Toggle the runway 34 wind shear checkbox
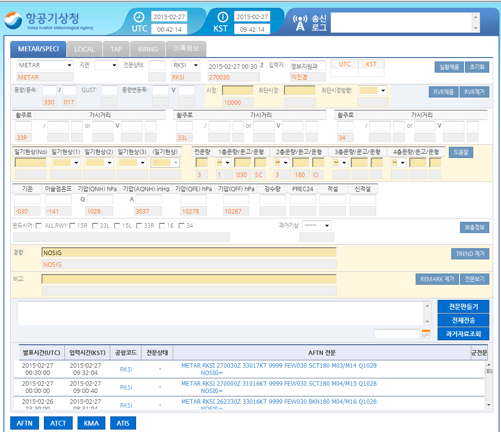501x432 pixels. pyautogui.click(x=181, y=226)
